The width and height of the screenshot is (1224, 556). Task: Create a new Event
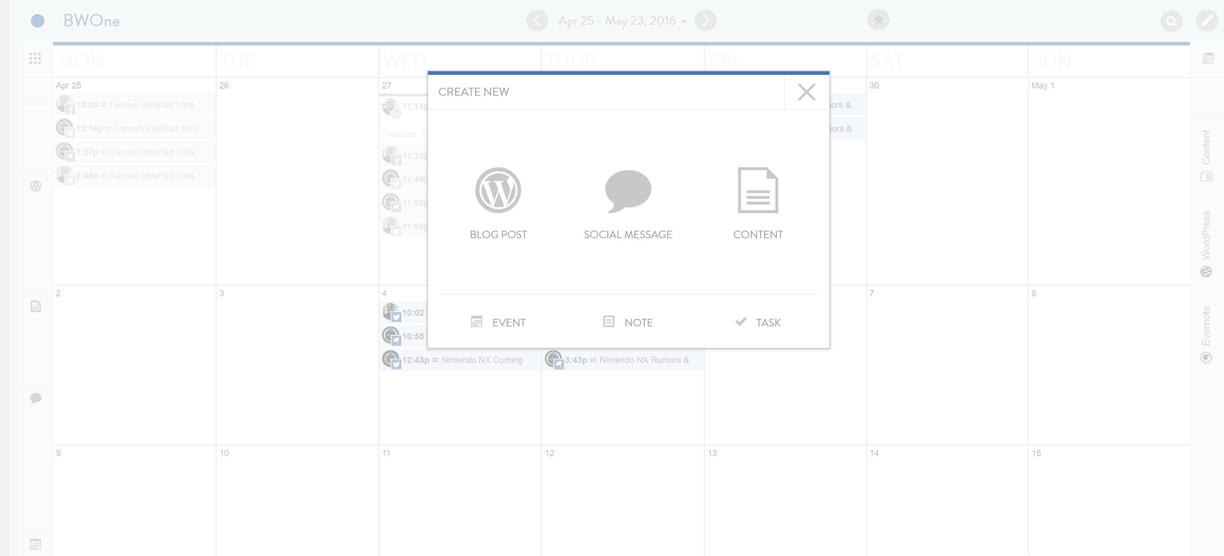tap(498, 322)
